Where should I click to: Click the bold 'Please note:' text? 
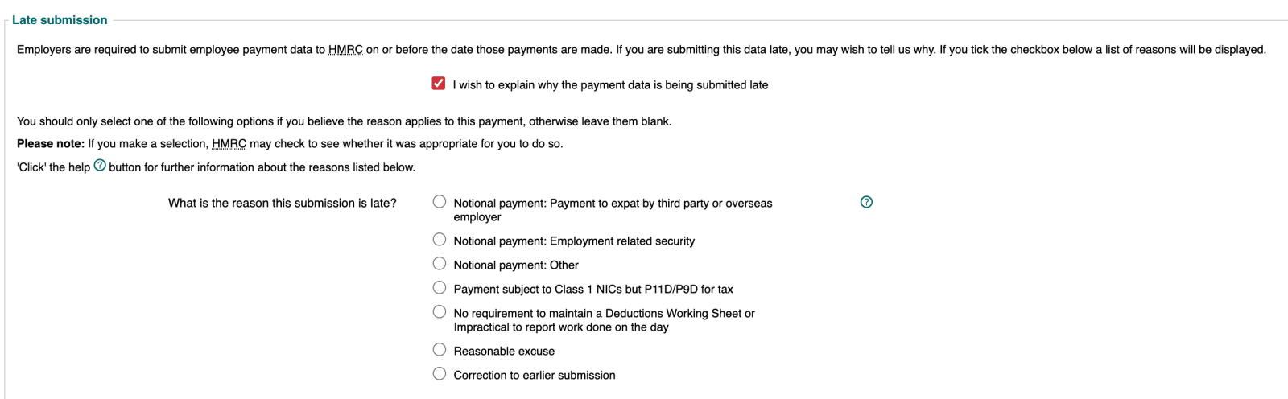click(x=51, y=144)
